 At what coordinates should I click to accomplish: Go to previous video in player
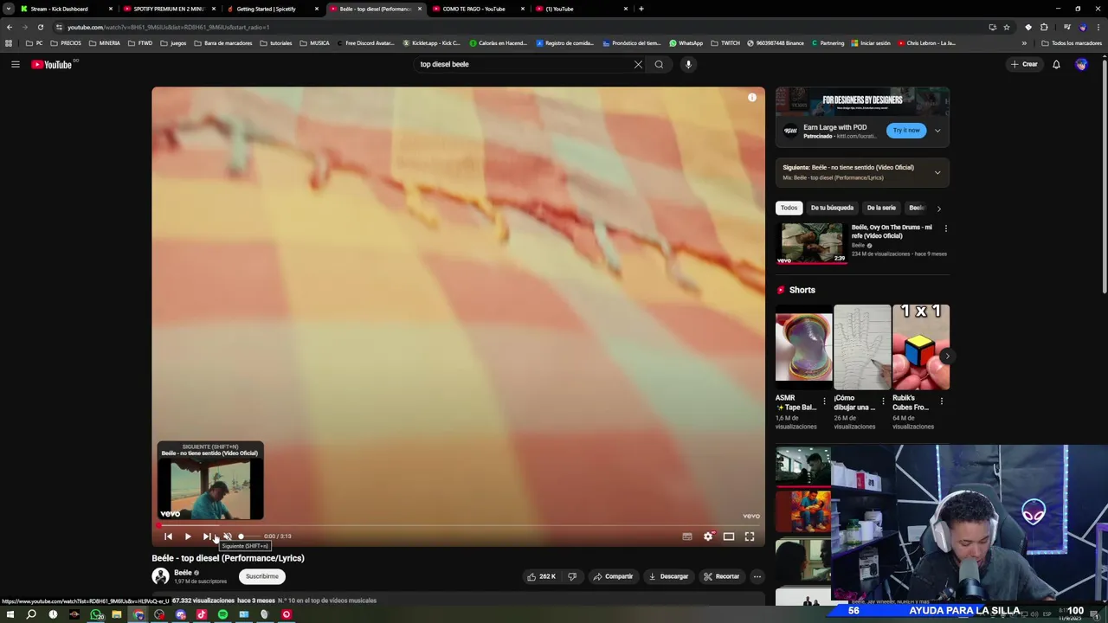click(168, 536)
